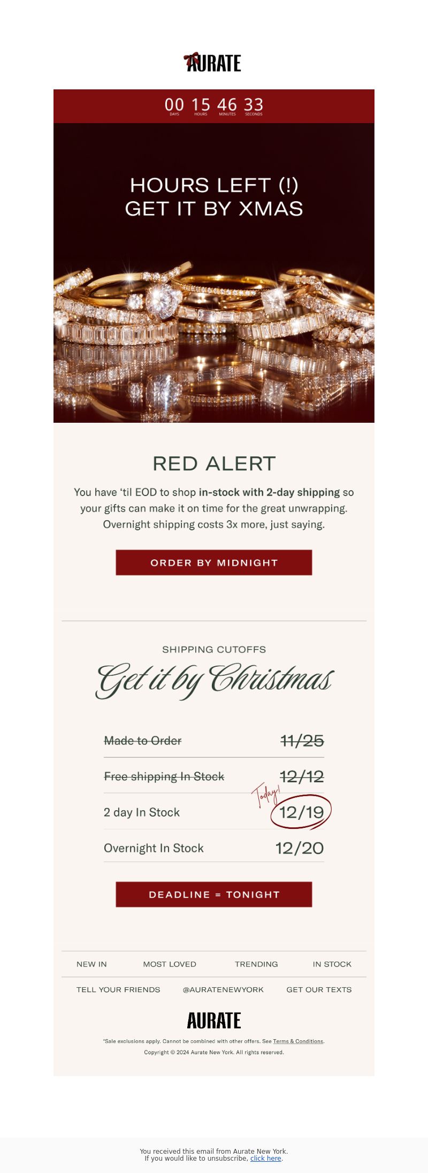Click the Aurate logo in the footer

coord(214,1020)
